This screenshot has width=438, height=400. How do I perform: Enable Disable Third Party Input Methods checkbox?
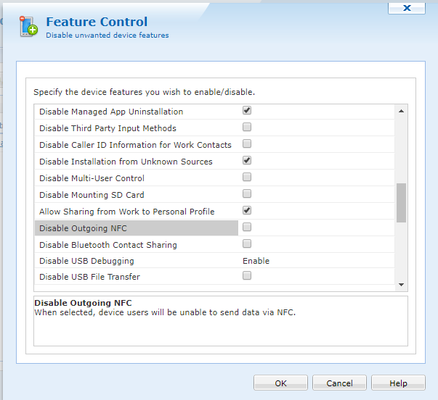[x=247, y=128]
